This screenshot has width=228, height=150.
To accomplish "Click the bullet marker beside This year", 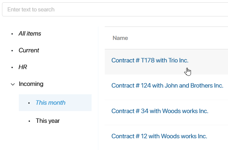I will point(29,121).
